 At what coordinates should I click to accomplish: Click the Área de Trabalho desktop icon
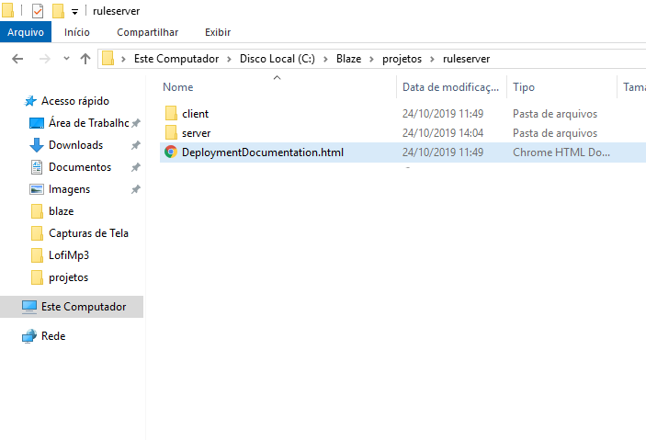coord(37,123)
